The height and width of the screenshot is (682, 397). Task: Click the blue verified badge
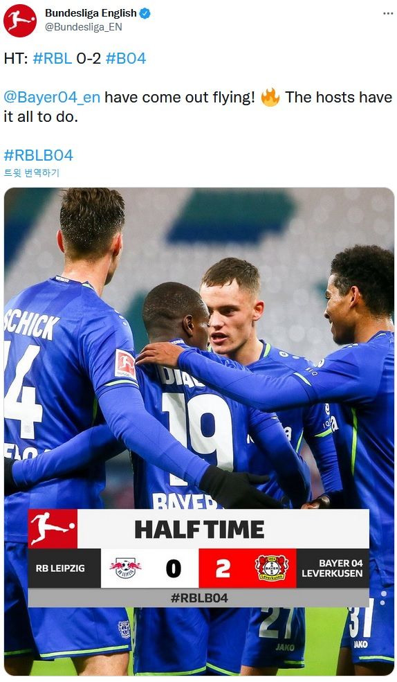click(145, 13)
